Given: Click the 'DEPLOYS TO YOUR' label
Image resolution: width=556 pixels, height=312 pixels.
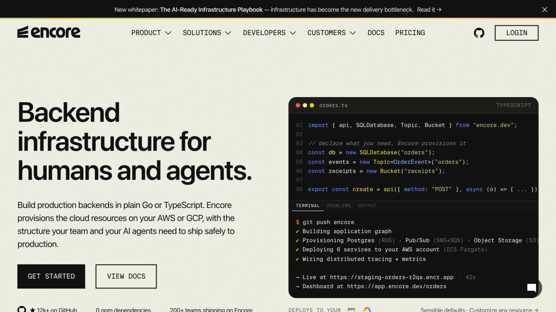Looking at the screenshot, I should click(315, 310).
